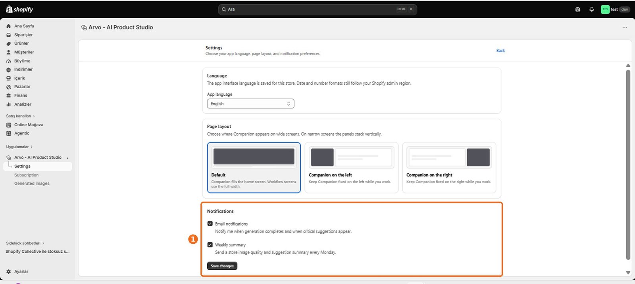Expand the Uygulamalar section
This screenshot has height=284, width=635.
(x=19, y=147)
